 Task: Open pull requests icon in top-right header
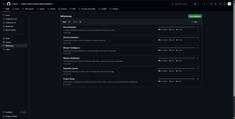click(x=215, y=4)
